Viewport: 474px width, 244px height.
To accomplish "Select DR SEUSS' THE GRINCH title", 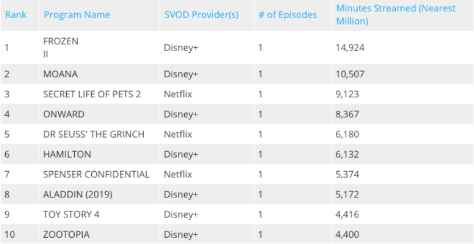I will tap(94, 134).
